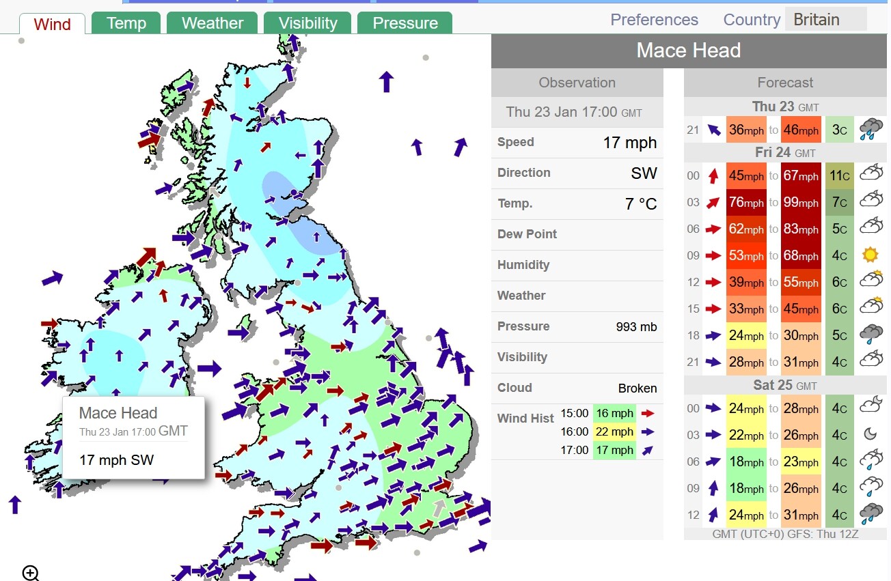Image resolution: width=891 pixels, height=581 pixels.
Task: Click the red arrow in the 15:00 wind history row
Action: [648, 413]
